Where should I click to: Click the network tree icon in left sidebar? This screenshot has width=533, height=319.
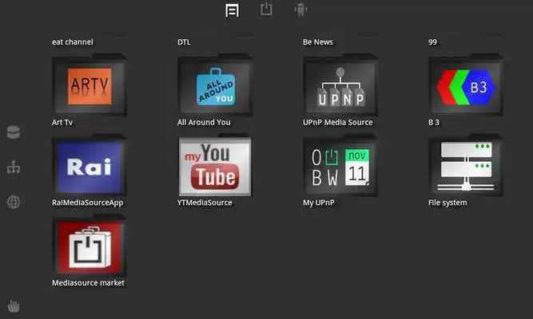pos(14,167)
